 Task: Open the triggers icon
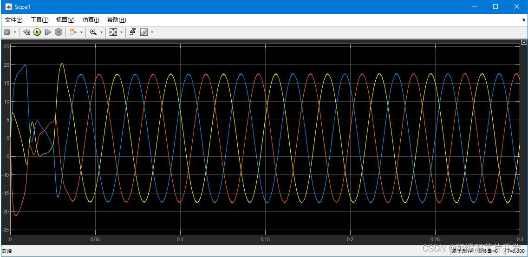[133, 32]
